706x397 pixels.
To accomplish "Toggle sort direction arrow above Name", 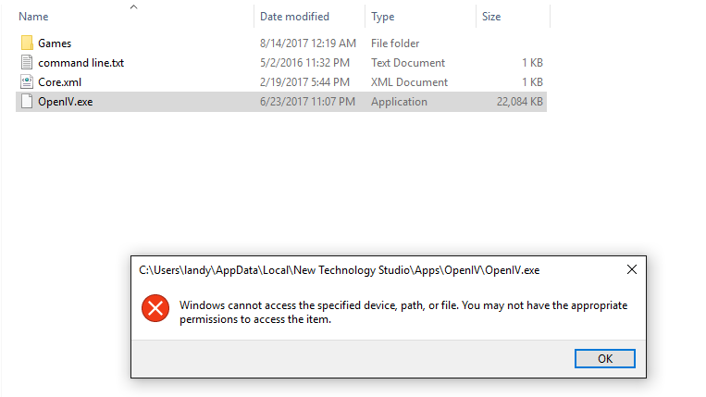I will tap(133, 6).
